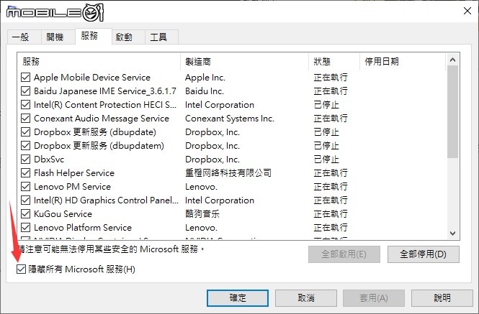Sort by the 狀態 column header
Viewport: 479px width, 314px height.
coord(334,62)
